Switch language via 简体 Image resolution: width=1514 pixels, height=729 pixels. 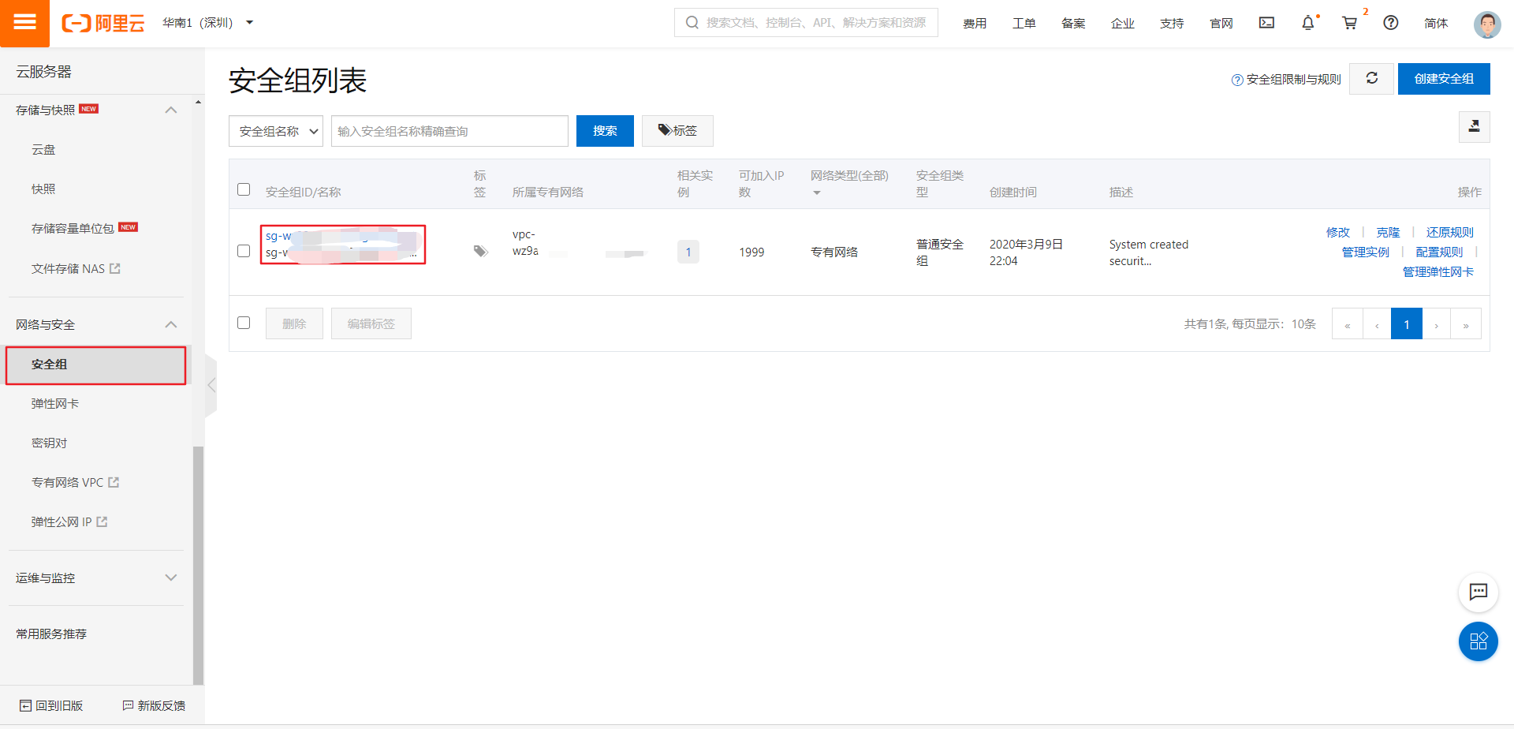click(x=1436, y=23)
